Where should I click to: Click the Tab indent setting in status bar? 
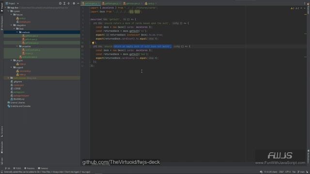pos(294,172)
